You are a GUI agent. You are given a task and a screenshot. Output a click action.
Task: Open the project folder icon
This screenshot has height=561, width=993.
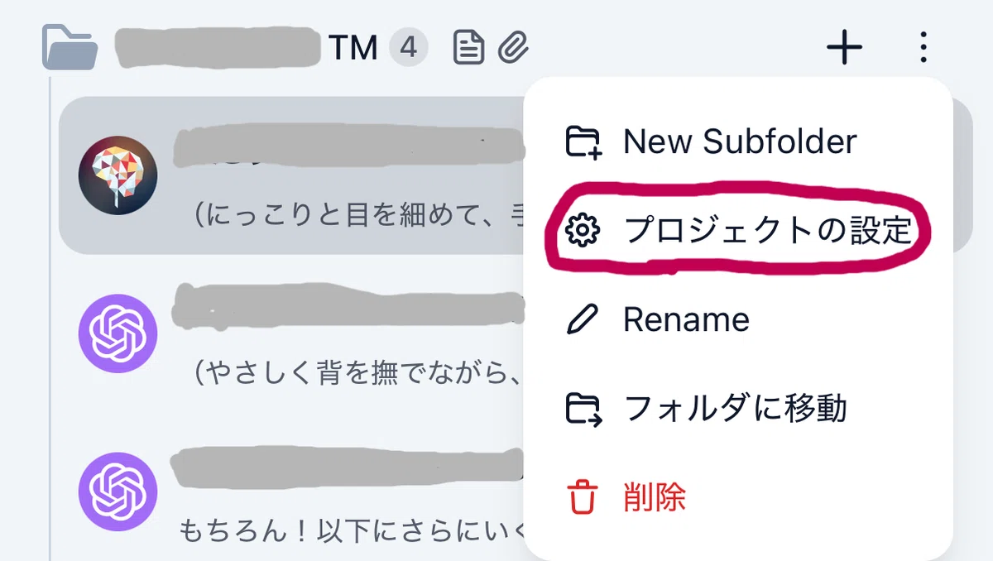tap(70, 48)
